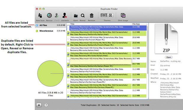Check Mac Screenshots Stellarinfo/German/PowerPC row
Screen dimensions: 183x110
click(68, 81)
